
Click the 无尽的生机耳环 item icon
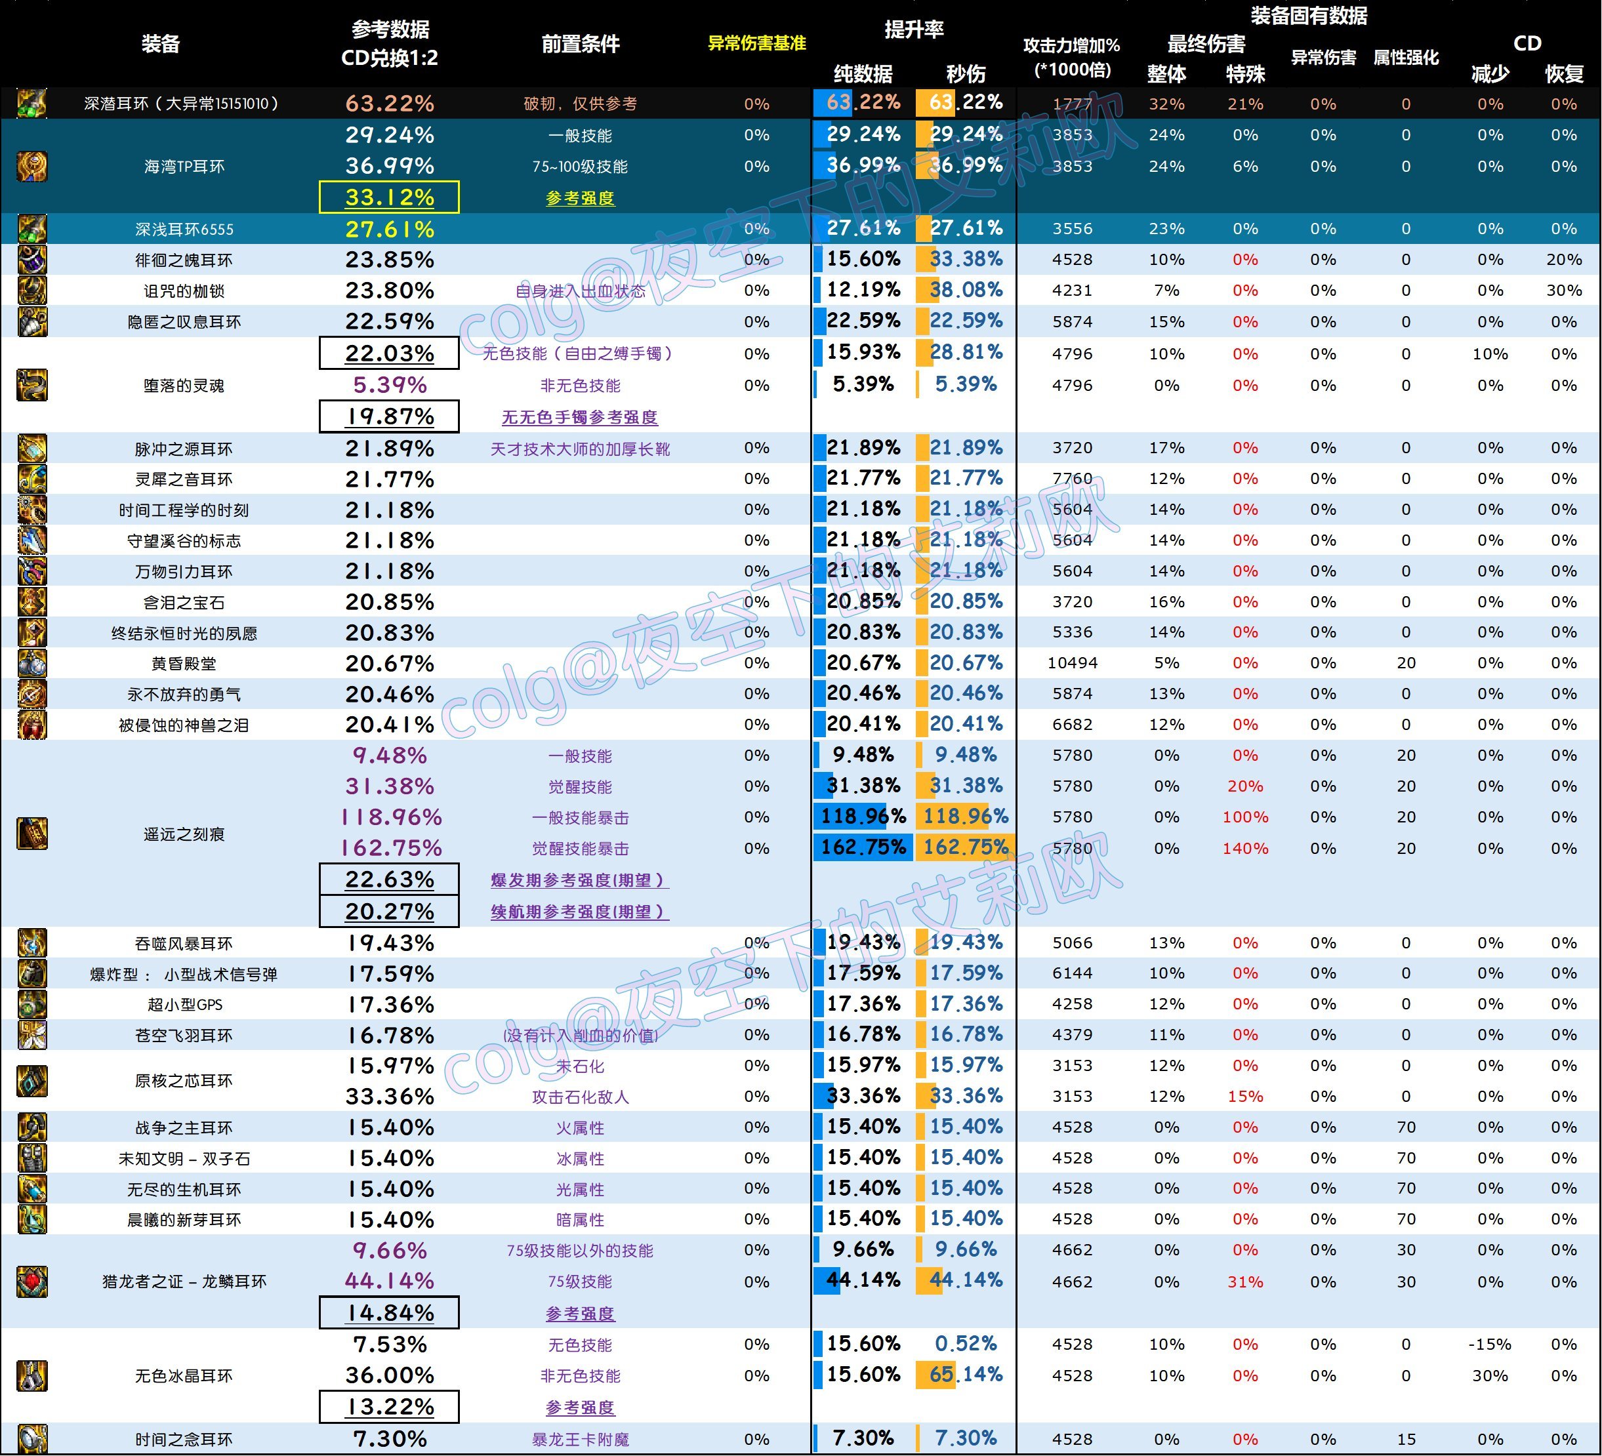(31, 1189)
